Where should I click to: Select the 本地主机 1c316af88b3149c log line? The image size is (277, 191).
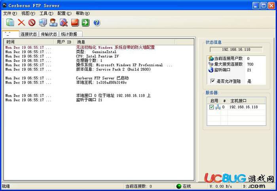[101, 82]
